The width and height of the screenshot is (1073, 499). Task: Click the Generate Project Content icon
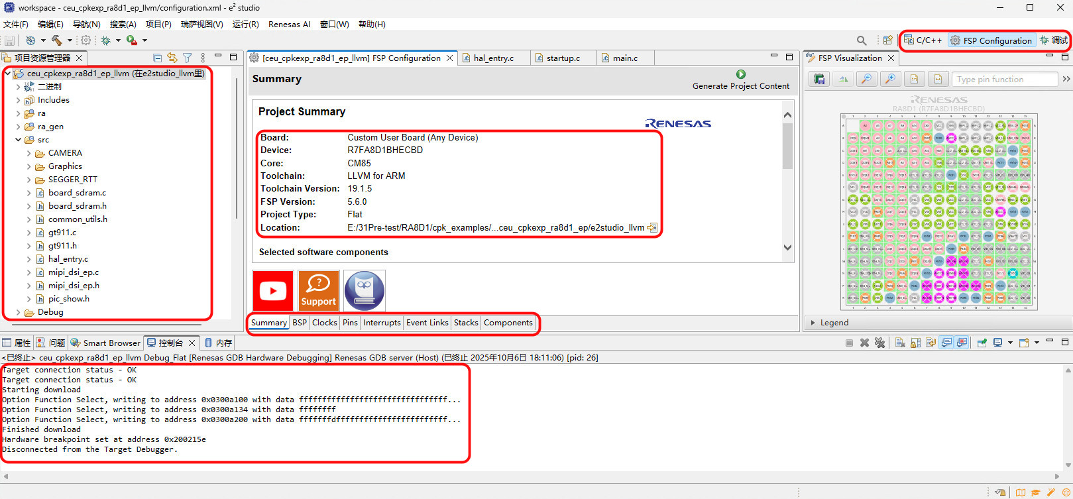741,74
